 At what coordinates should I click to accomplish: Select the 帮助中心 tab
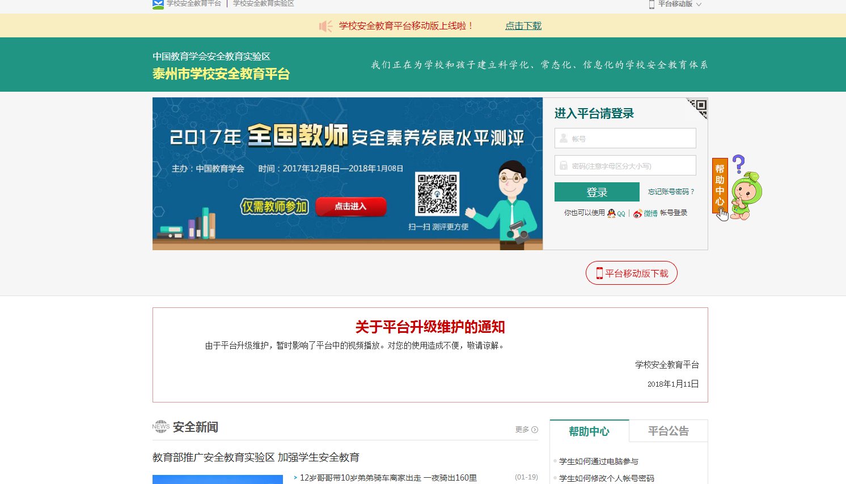pyautogui.click(x=590, y=431)
